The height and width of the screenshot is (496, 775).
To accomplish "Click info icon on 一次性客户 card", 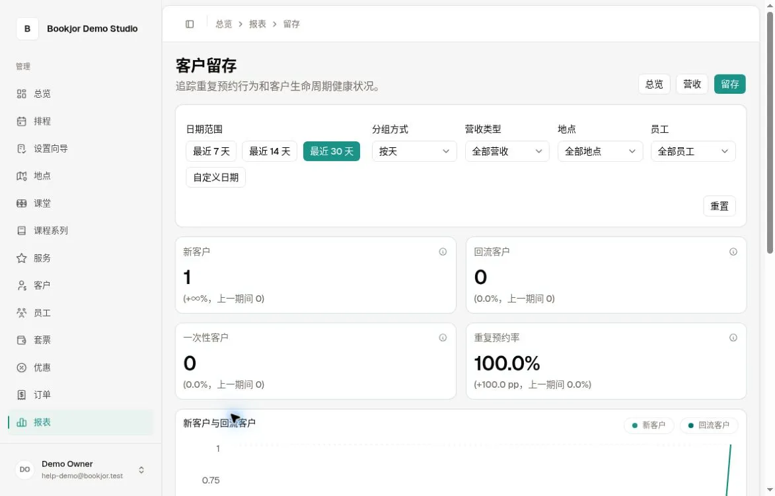I will pos(443,338).
